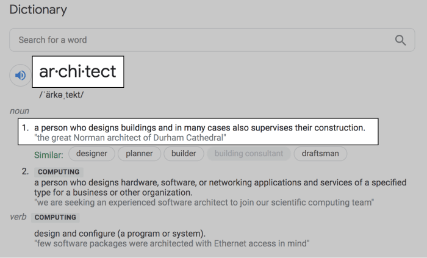This screenshot has height=258, width=427.
Task: Click the 'Similar:' label
Action: tap(49, 154)
